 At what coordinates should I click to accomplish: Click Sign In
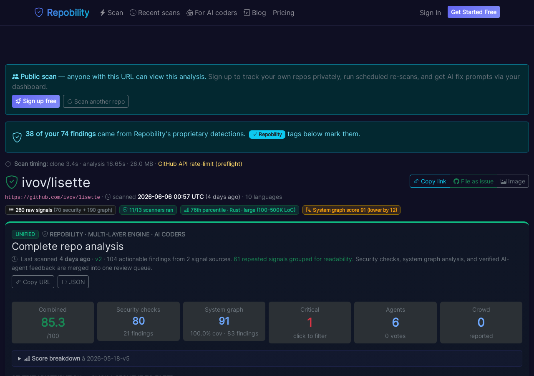tap(430, 13)
